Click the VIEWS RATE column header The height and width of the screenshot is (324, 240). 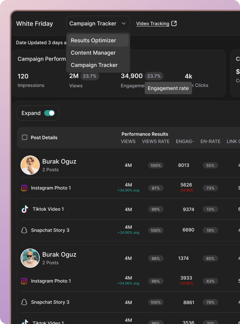pos(156,141)
